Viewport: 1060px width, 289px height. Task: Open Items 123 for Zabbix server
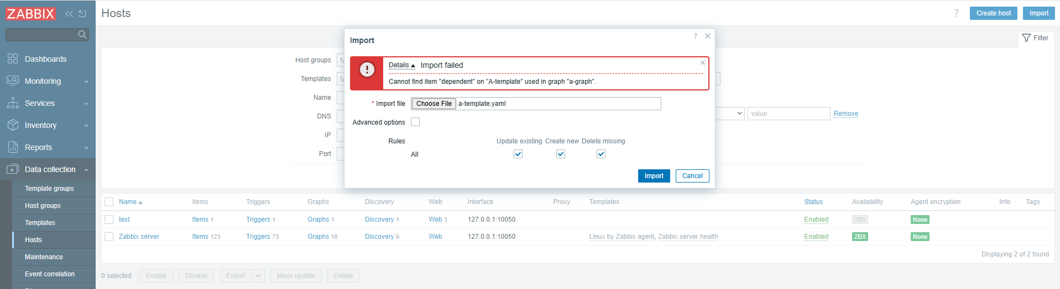(x=200, y=237)
